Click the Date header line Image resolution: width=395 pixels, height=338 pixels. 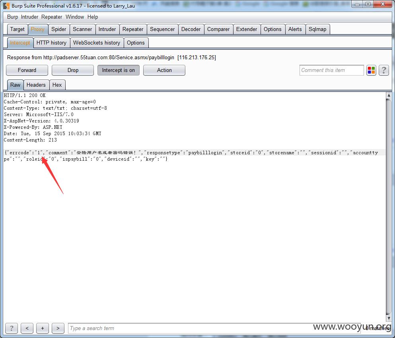coord(53,134)
